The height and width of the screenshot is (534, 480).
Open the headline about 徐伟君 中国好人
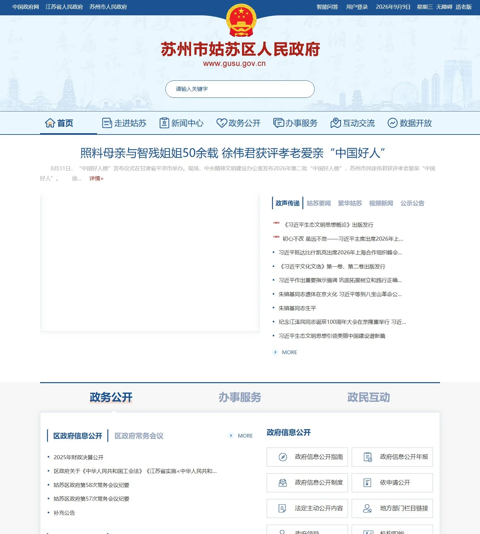pos(233,153)
